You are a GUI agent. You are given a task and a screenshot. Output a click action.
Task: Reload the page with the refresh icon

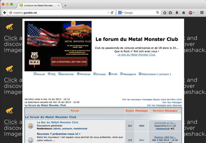tap(112, 13)
